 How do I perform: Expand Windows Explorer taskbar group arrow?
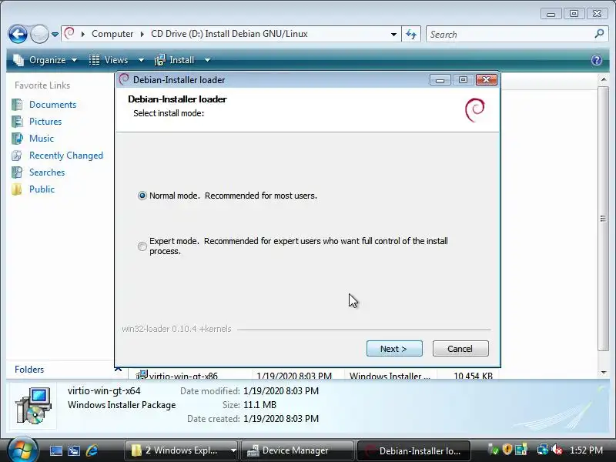click(233, 450)
